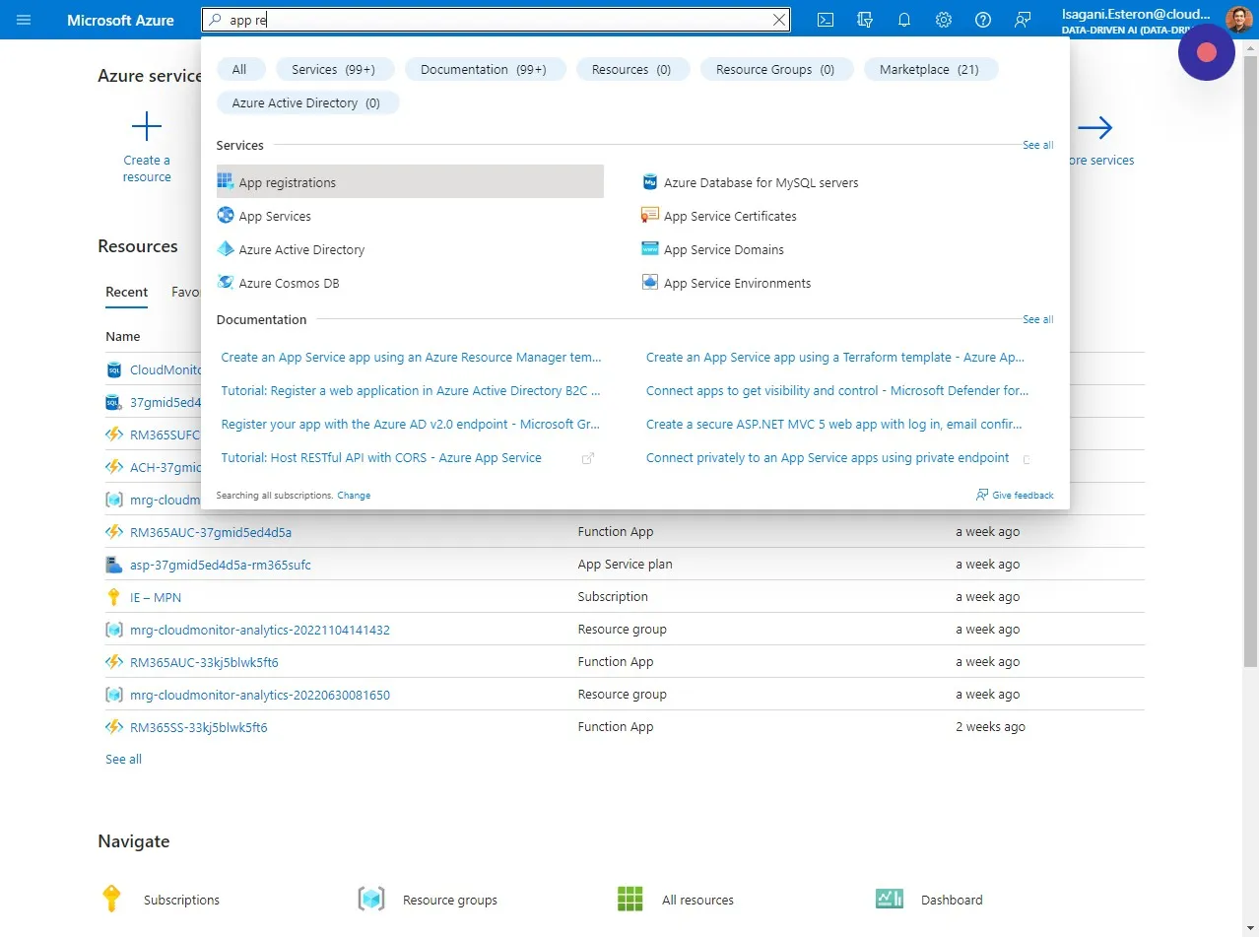Screen dimensions: 1259x937
Task: Click the Azure Active Directory service icon
Action: (226, 249)
